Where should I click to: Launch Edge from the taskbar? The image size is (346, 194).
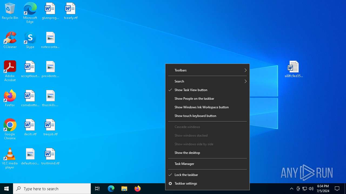pos(111,189)
